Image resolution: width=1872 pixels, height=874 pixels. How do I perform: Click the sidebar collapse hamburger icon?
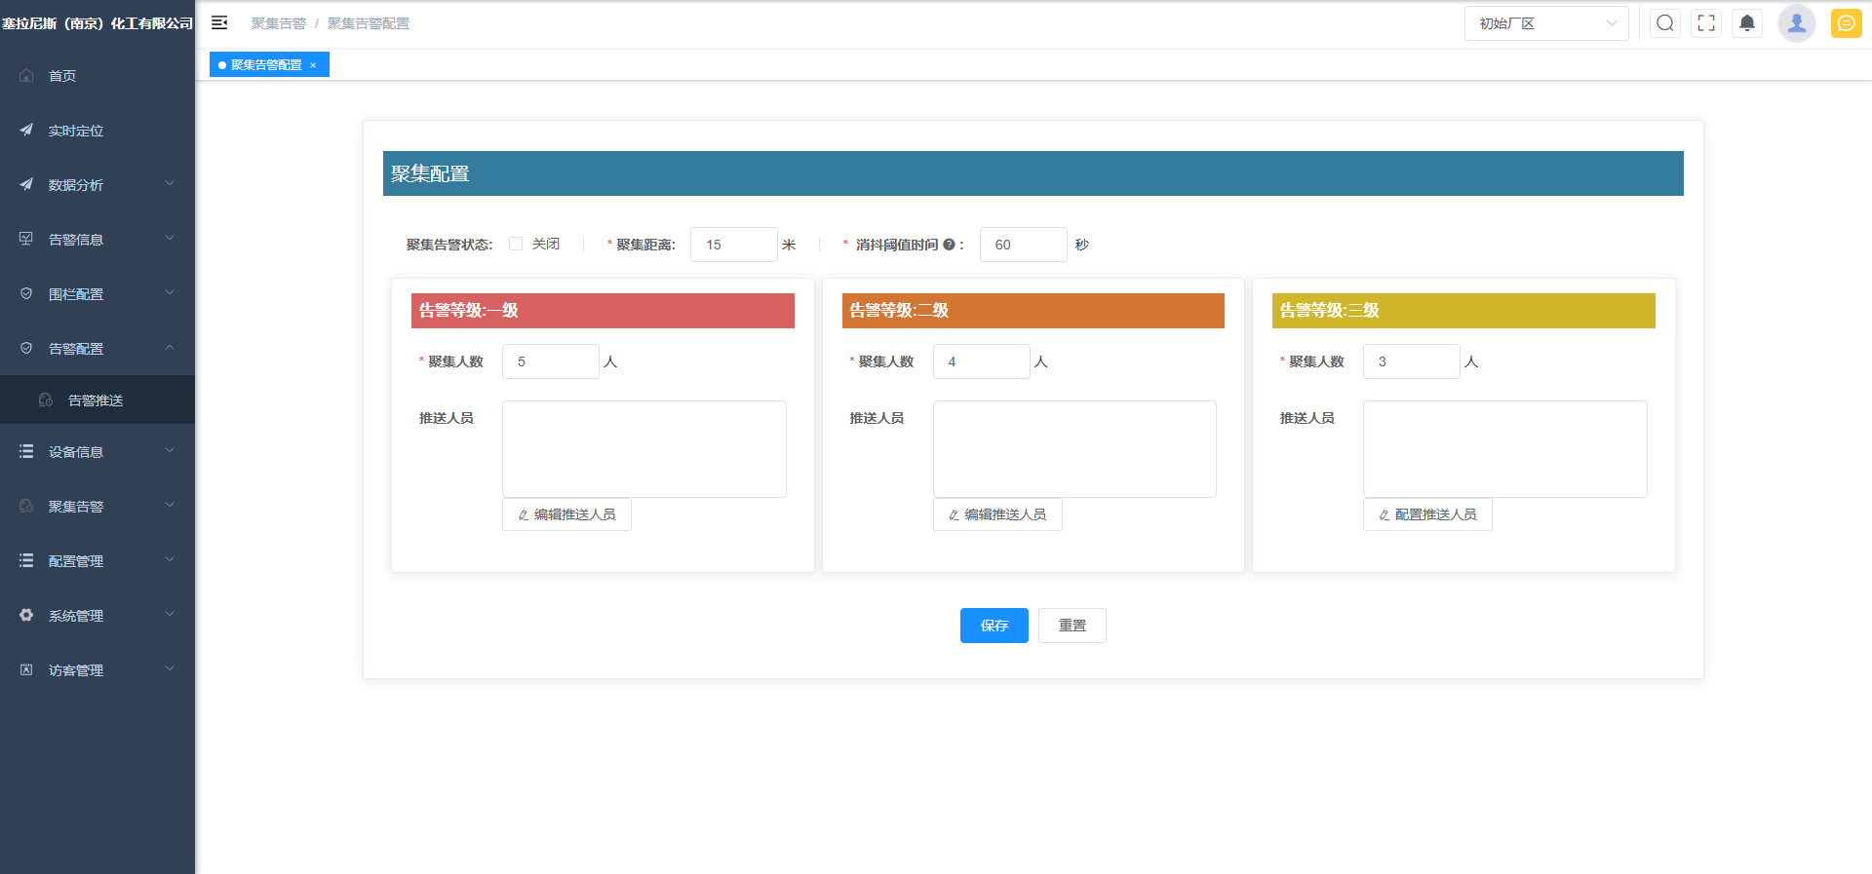(x=219, y=22)
